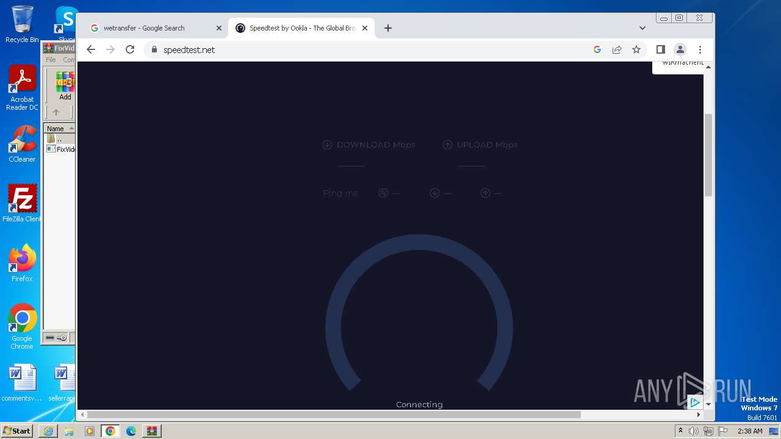Open Internet Explorer from taskbar

pyautogui.click(x=48, y=431)
